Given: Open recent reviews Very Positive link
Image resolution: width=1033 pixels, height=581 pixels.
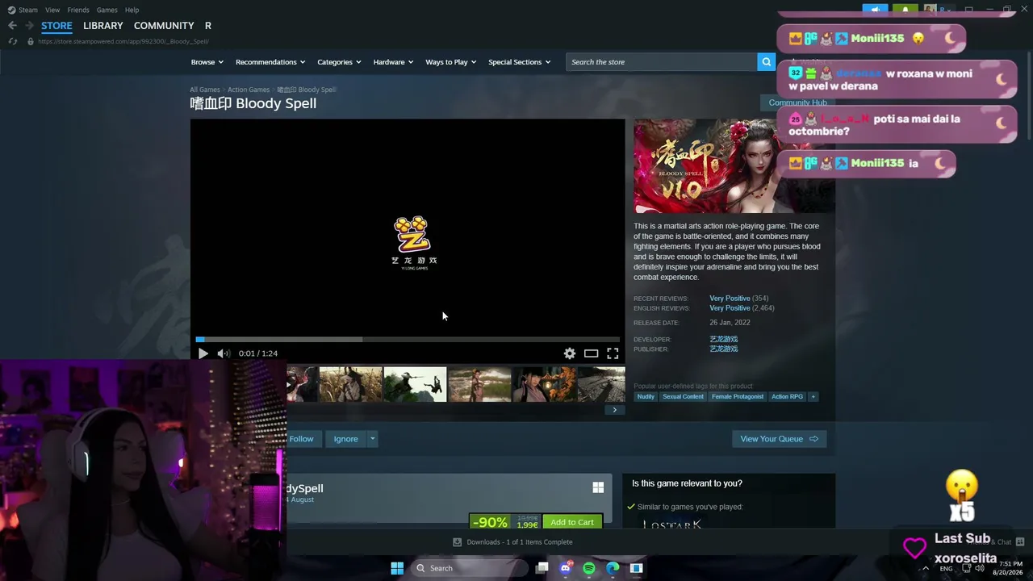Looking at the screenshot, I should tap(730, 299).
